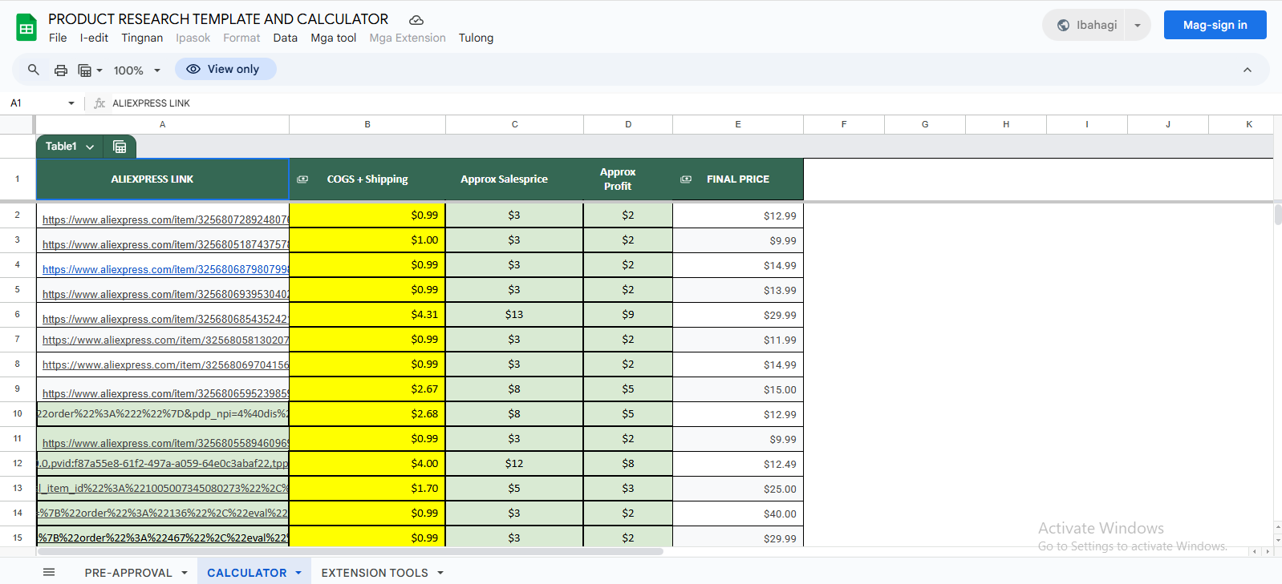Select the $40.00 final price cell
Image resolution: width=1282 pixels, height=584 pixels.
(738, 514)
